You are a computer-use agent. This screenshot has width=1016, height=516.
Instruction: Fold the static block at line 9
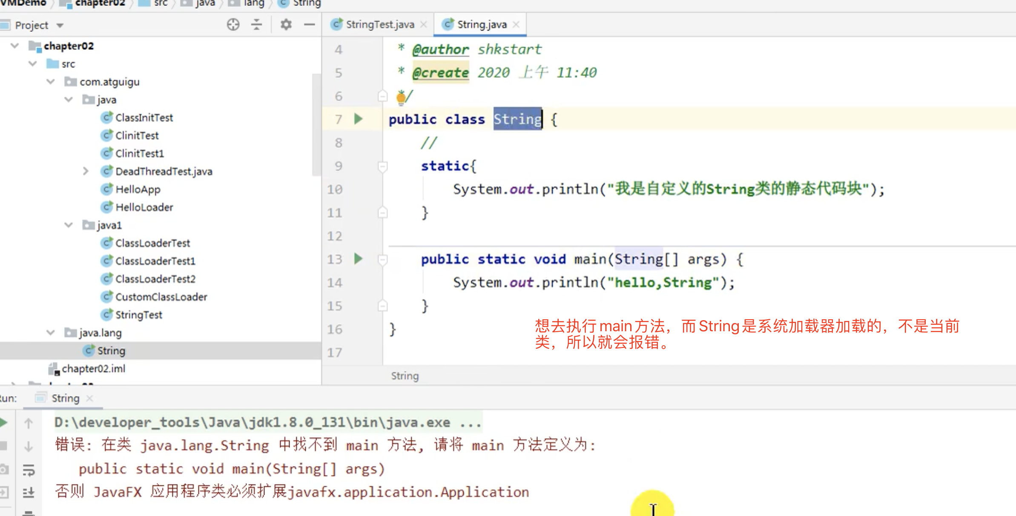point(382,166)
